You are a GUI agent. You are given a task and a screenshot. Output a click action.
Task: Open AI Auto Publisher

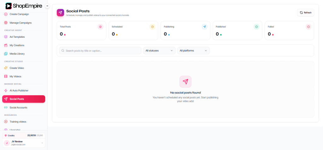[x=24, y=91]
